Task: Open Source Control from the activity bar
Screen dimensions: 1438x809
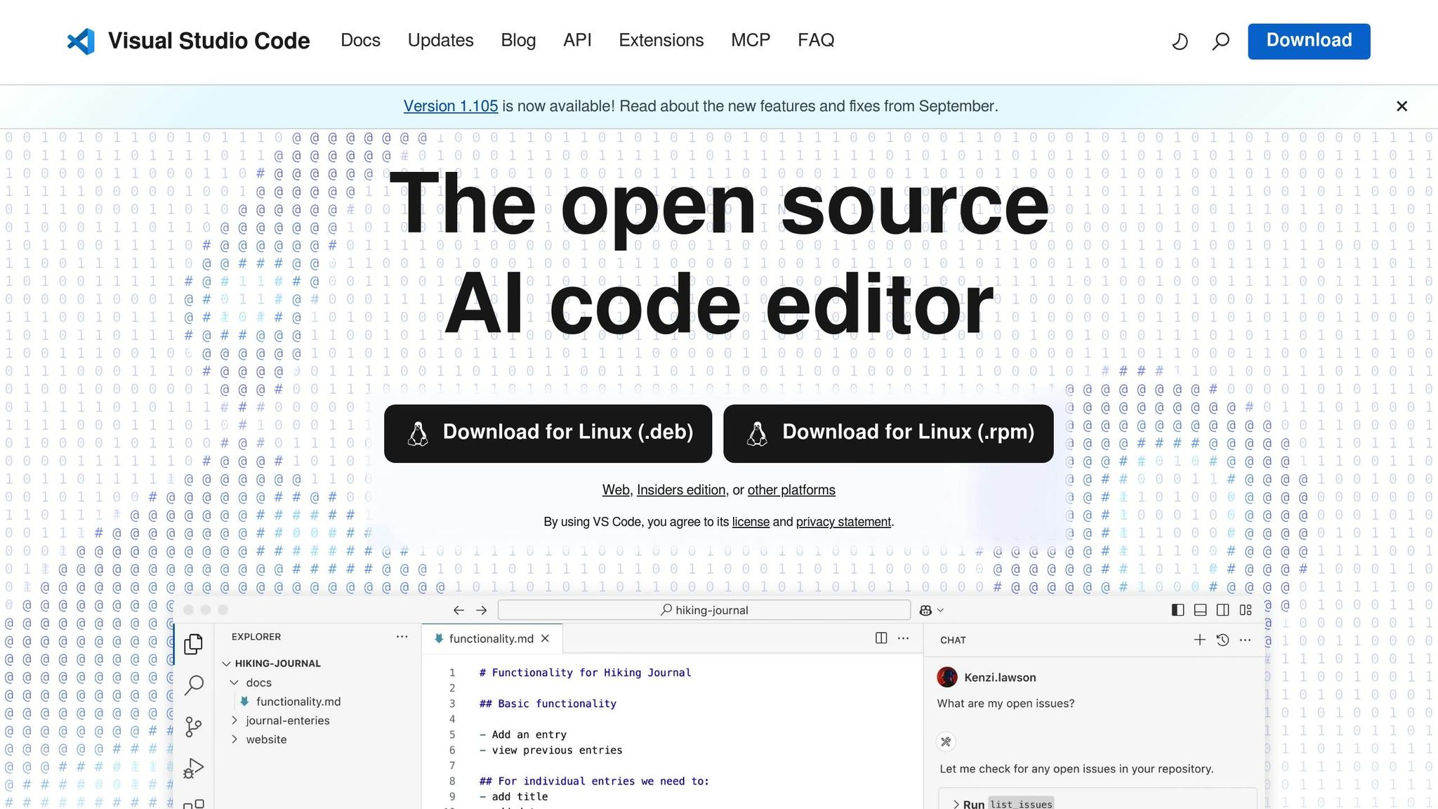Action: [194, 728]
